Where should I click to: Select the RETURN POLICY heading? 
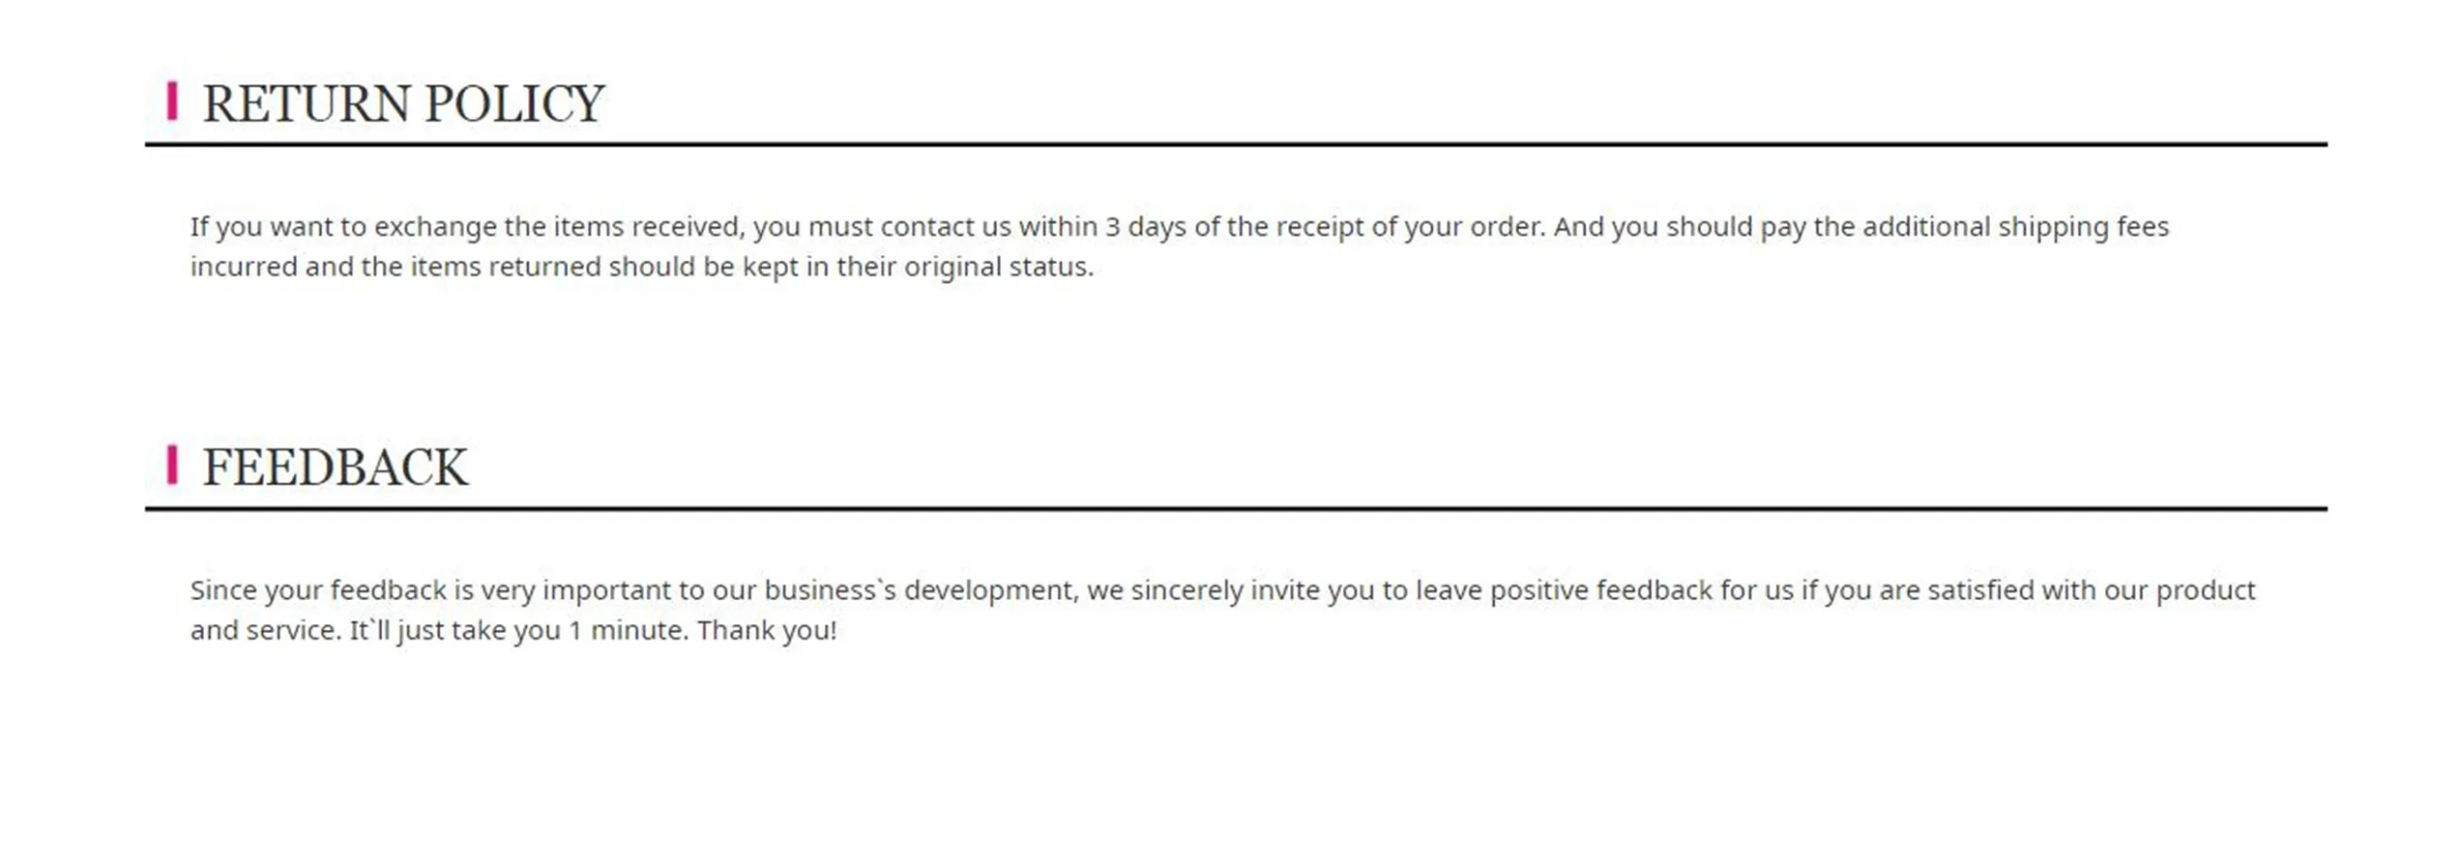[402, 103]
